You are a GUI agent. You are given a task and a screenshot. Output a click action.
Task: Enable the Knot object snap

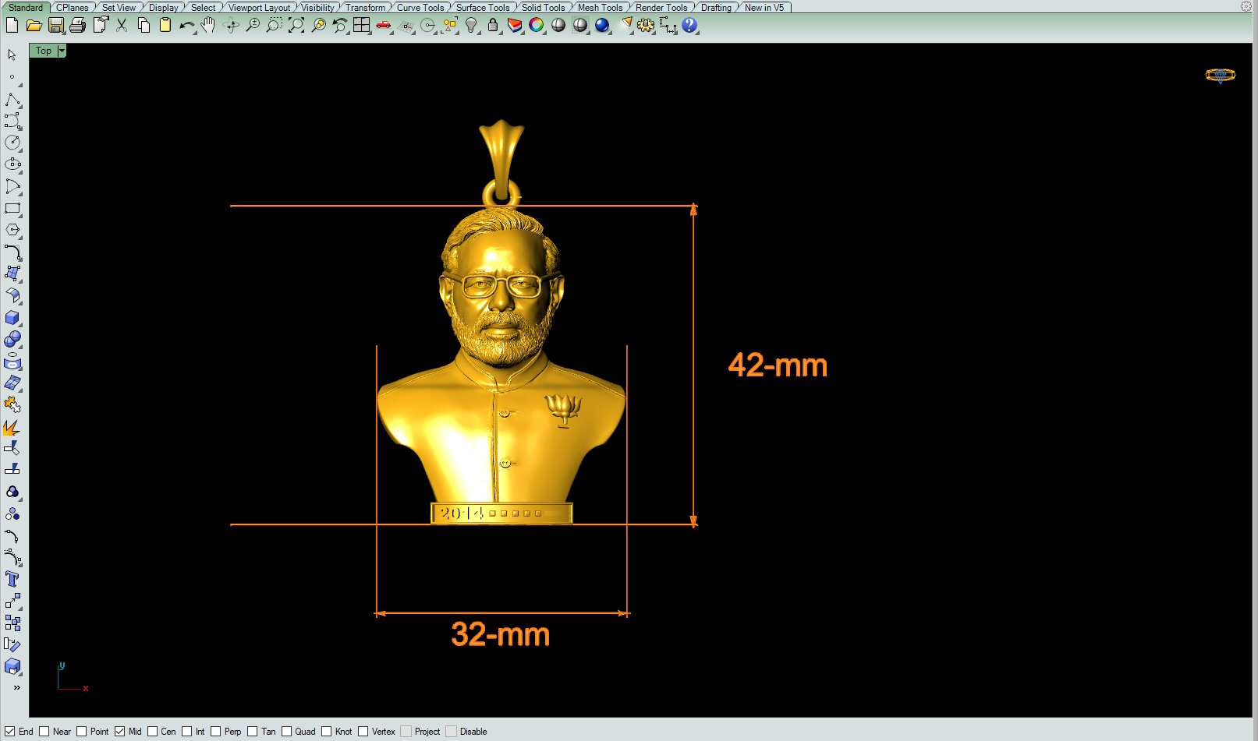(326, 732)
